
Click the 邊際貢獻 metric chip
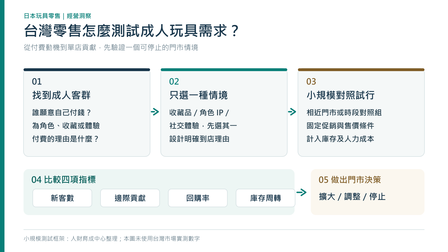(x=130, y=198)
